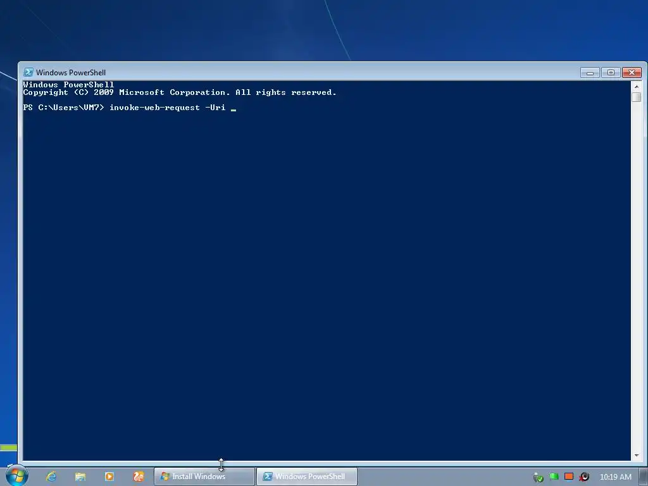This screenshot has width=648, height=486.
Task: Click the 'invoke-web-request -Uri' command text
Action: [x=167, y=108]
